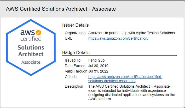The image size is (185, 108).
Task: Click the aws logo text in badge
Action: (x=28, y=32)
